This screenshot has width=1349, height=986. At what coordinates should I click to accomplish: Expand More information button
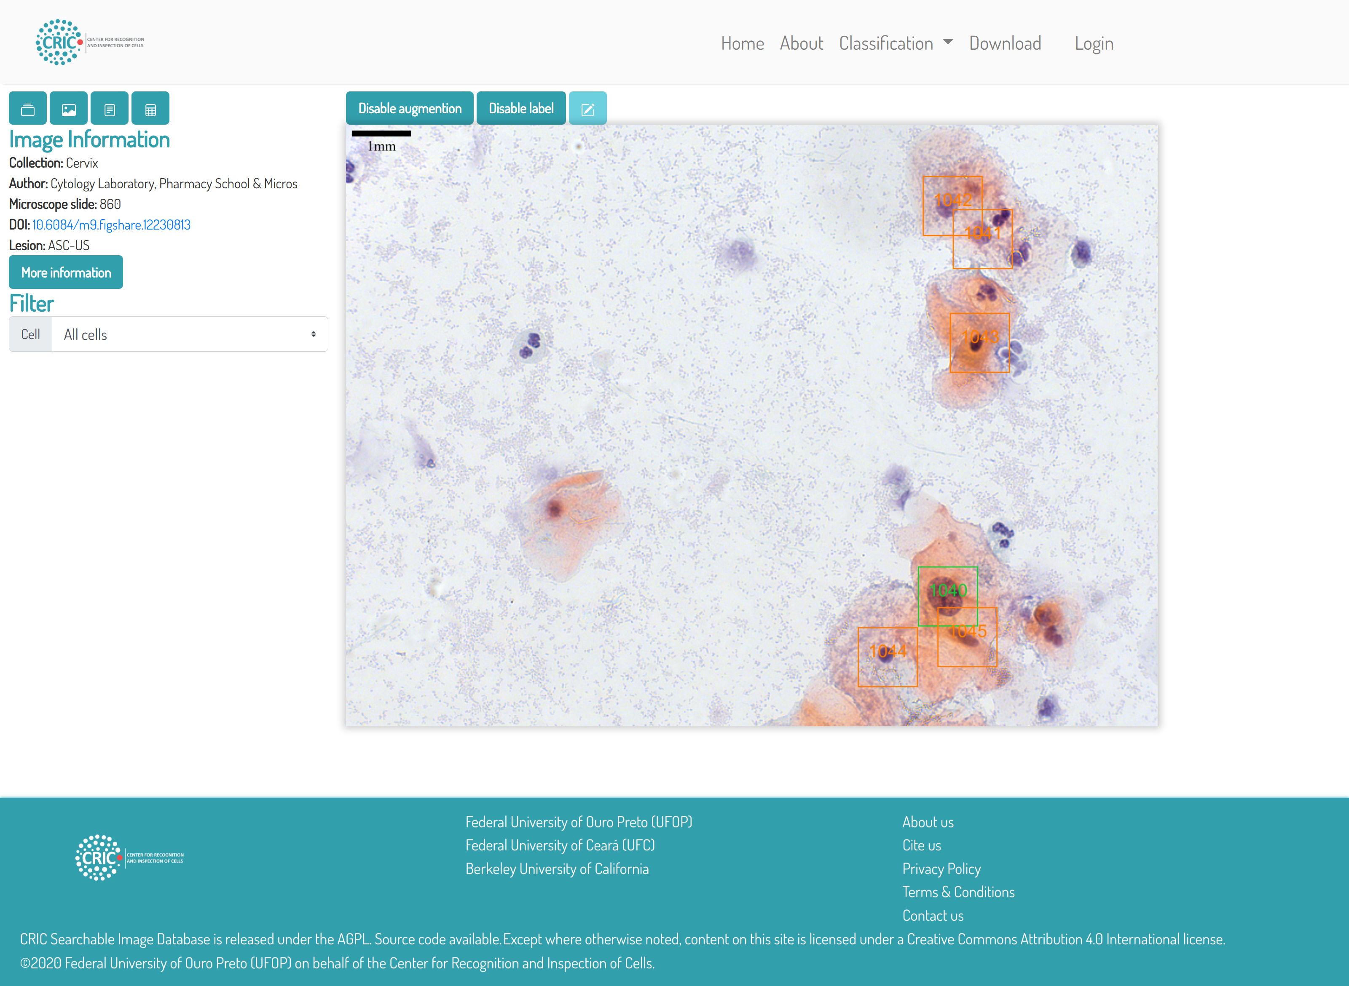coord(66,273)
